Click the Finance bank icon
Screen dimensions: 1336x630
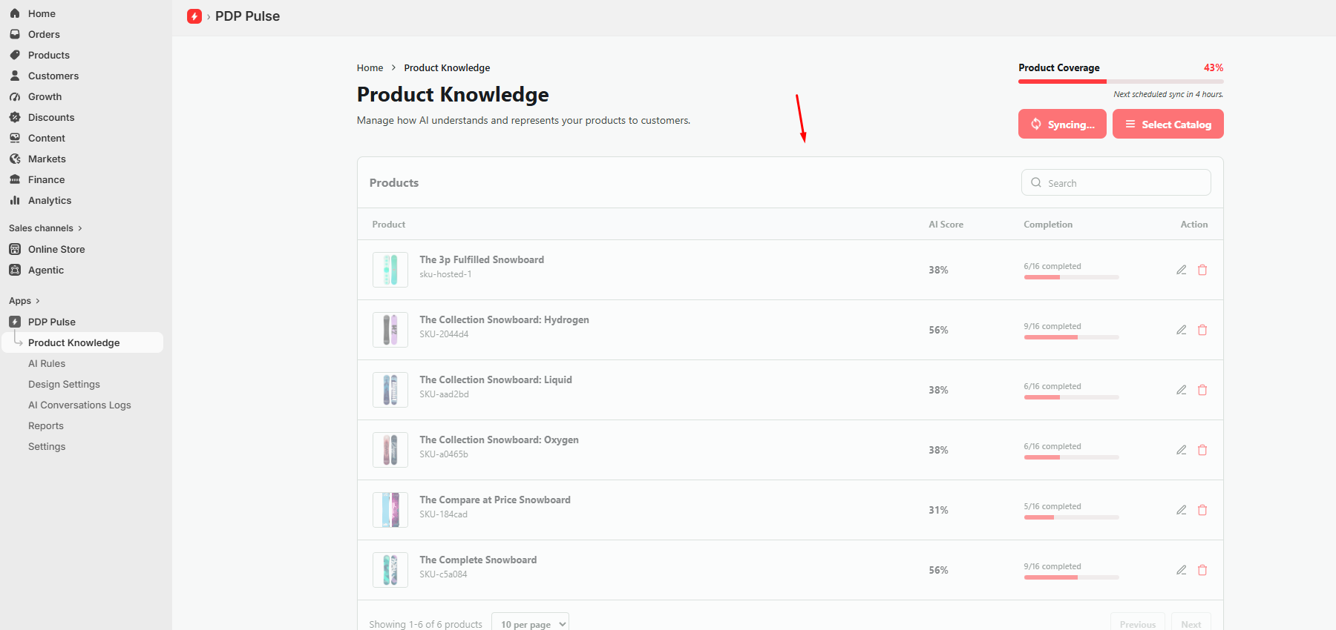coord(15,179)
